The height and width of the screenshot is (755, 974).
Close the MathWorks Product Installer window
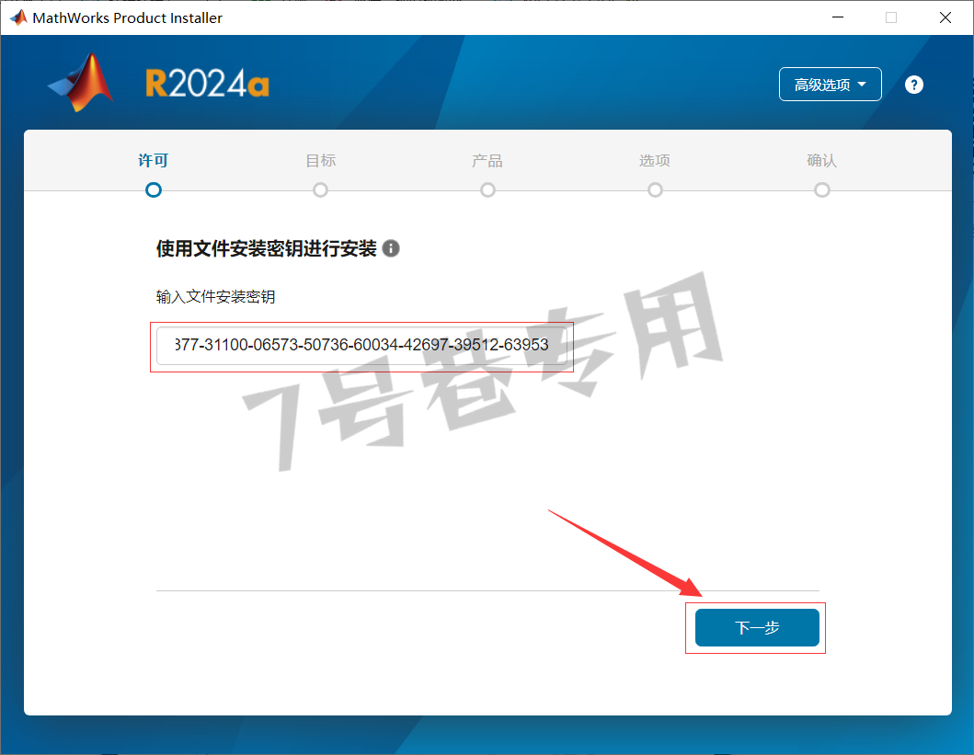pyautogui.click(x=945, y=17)
